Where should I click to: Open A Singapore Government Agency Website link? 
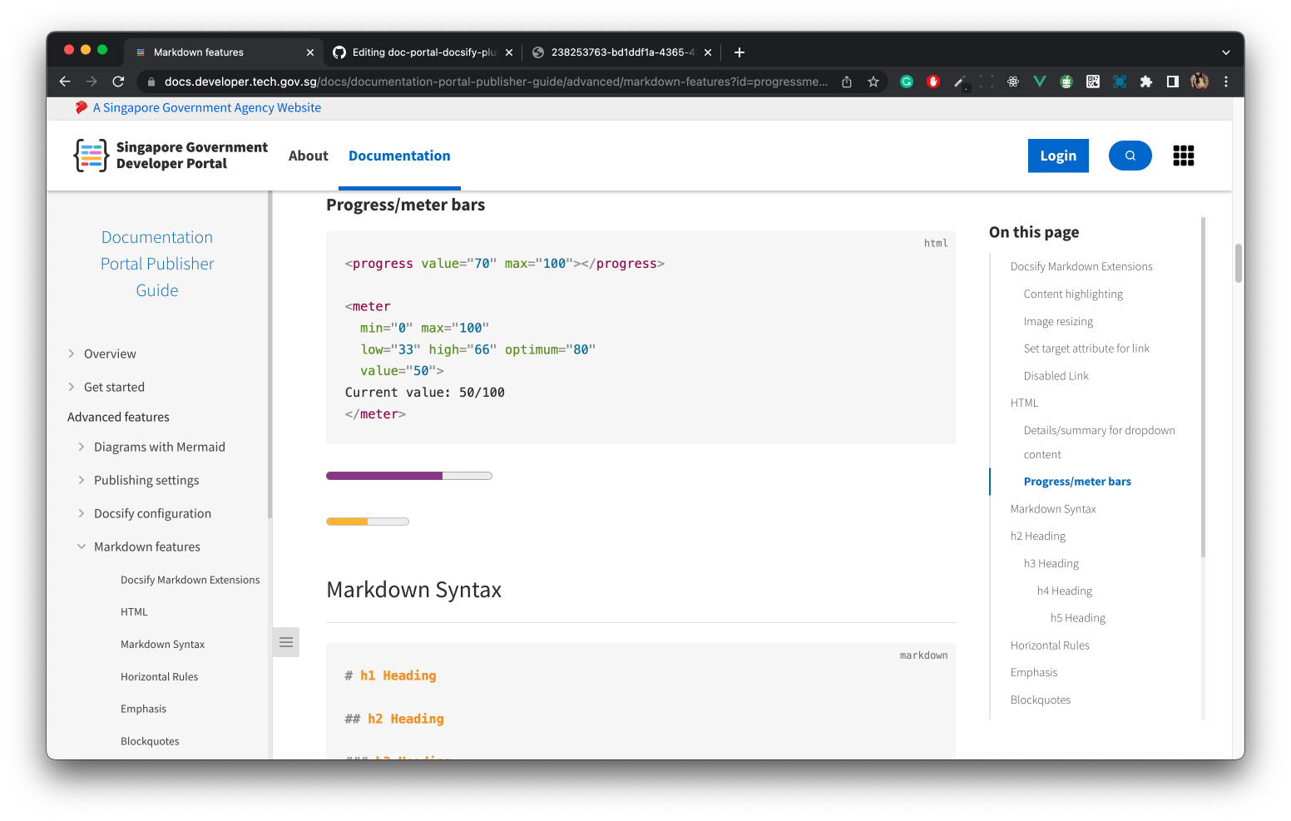[x=207, y=108]
